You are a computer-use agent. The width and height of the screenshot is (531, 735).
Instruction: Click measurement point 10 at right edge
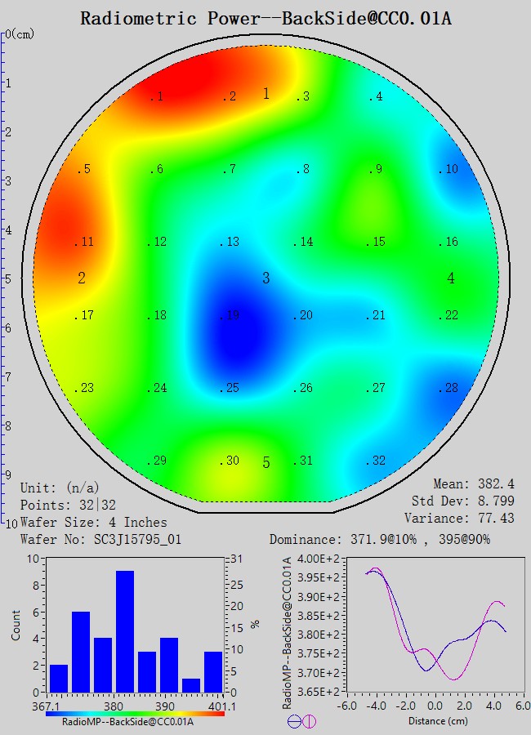[x=447, y=170]
